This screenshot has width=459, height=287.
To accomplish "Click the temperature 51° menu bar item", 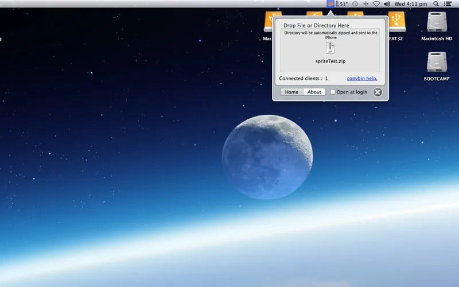I will 343,3.
